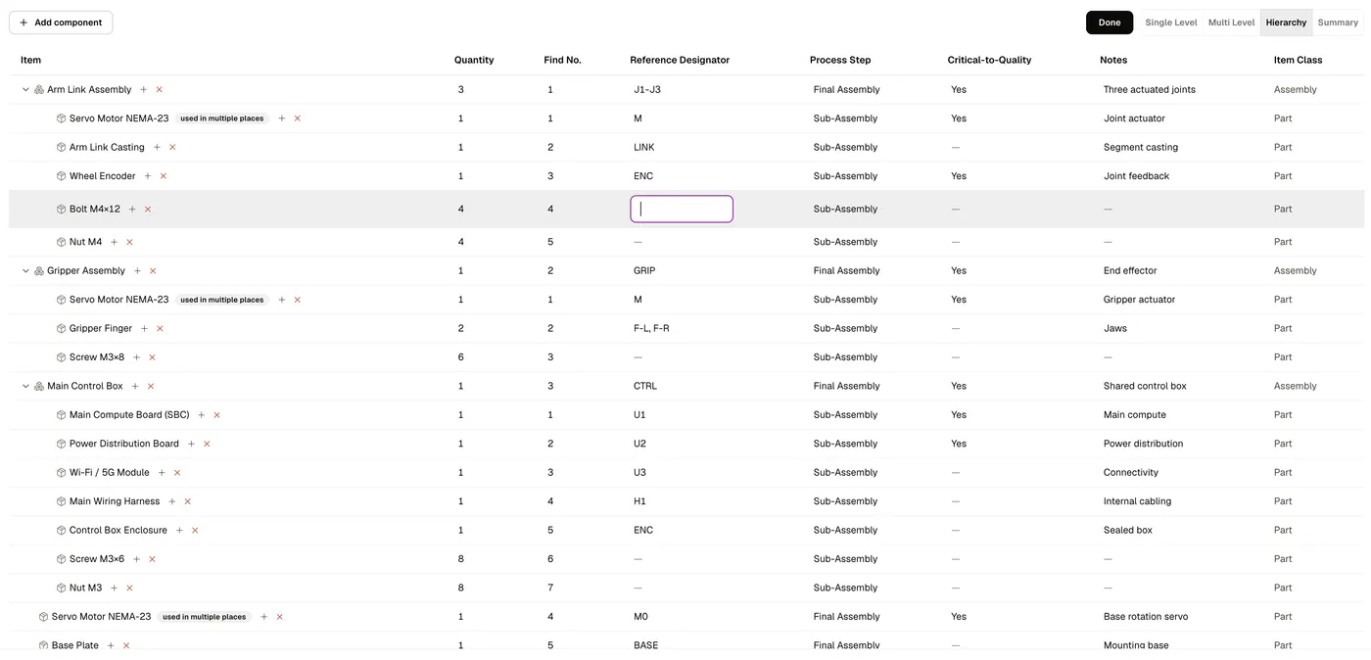
Task: Click the Critical-to-Quality column header
Action: pos(989,60)
